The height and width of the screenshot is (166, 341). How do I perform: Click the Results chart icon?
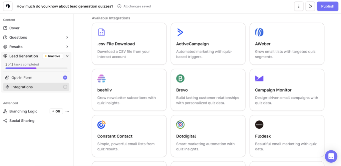(x=5, y=47)
